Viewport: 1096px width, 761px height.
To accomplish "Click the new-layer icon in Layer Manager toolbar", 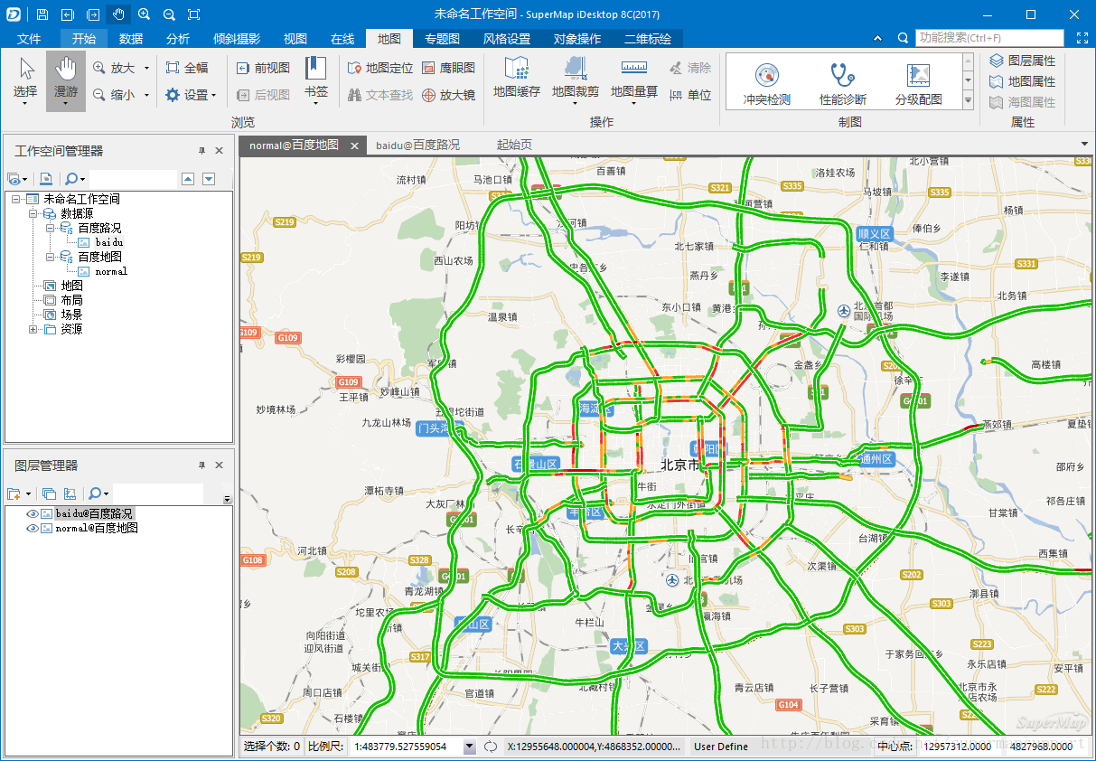I will tap(15, 493).
